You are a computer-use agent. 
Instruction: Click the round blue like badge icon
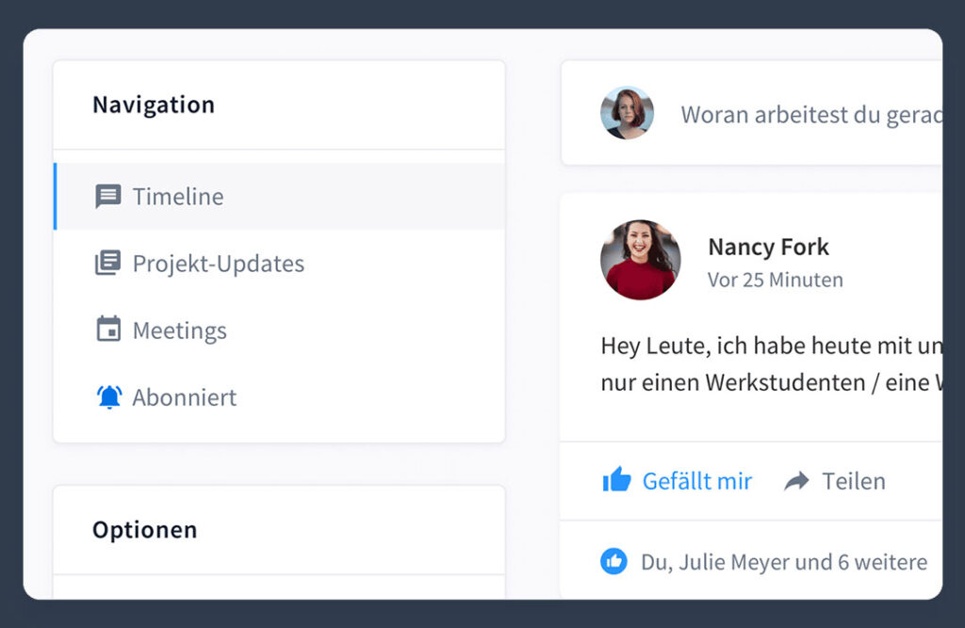[x=613, y=561]
